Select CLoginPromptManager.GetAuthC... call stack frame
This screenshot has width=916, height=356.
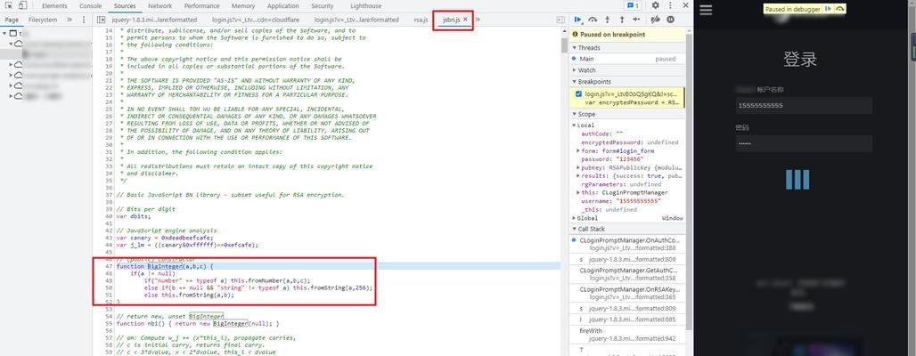point(627,274)
